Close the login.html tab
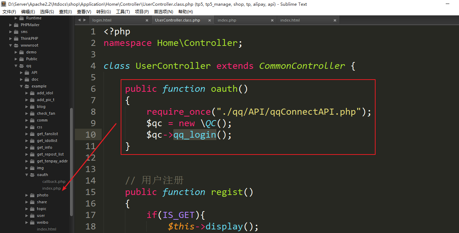Viewport: 459px width, 233px height. point(147,20)
